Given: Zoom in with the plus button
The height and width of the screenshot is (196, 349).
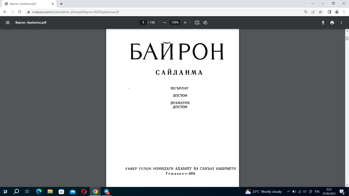Looking at the screenshot, I should [x=185, y=23].
